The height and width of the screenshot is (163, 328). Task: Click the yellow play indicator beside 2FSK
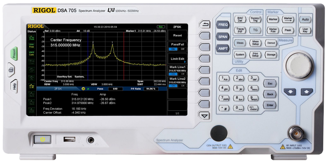tap(83, 89)
